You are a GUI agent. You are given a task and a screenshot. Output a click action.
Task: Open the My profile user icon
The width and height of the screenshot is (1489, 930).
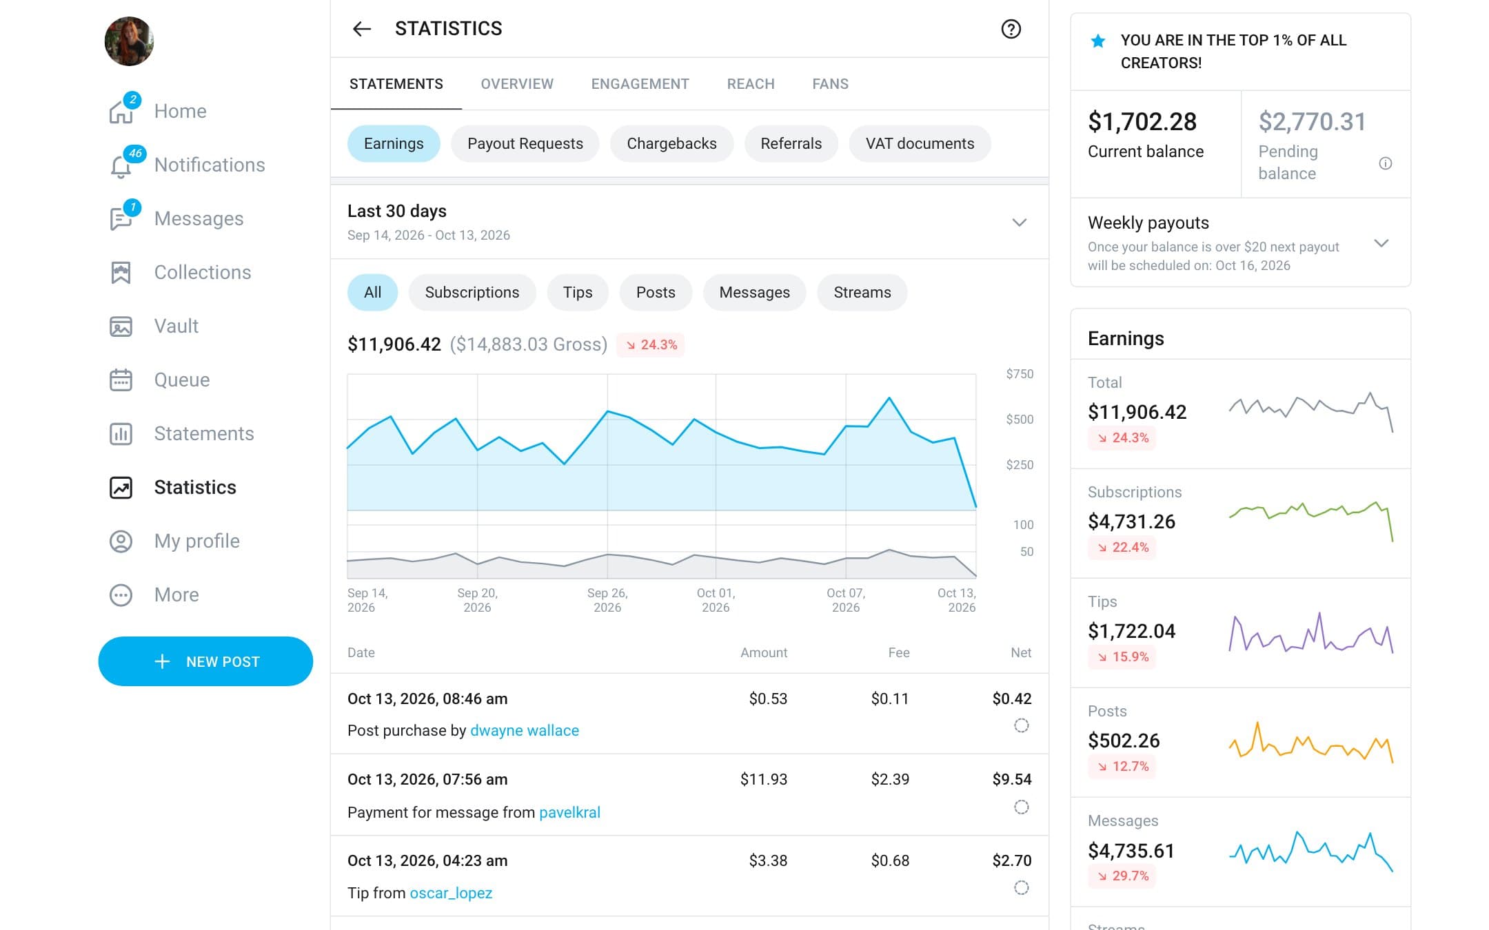pos(121,541)
